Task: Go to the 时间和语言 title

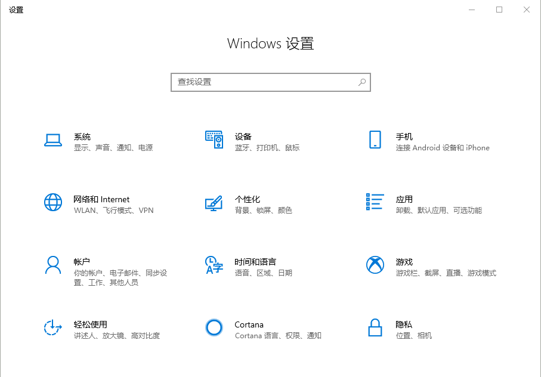Action: 255,262
